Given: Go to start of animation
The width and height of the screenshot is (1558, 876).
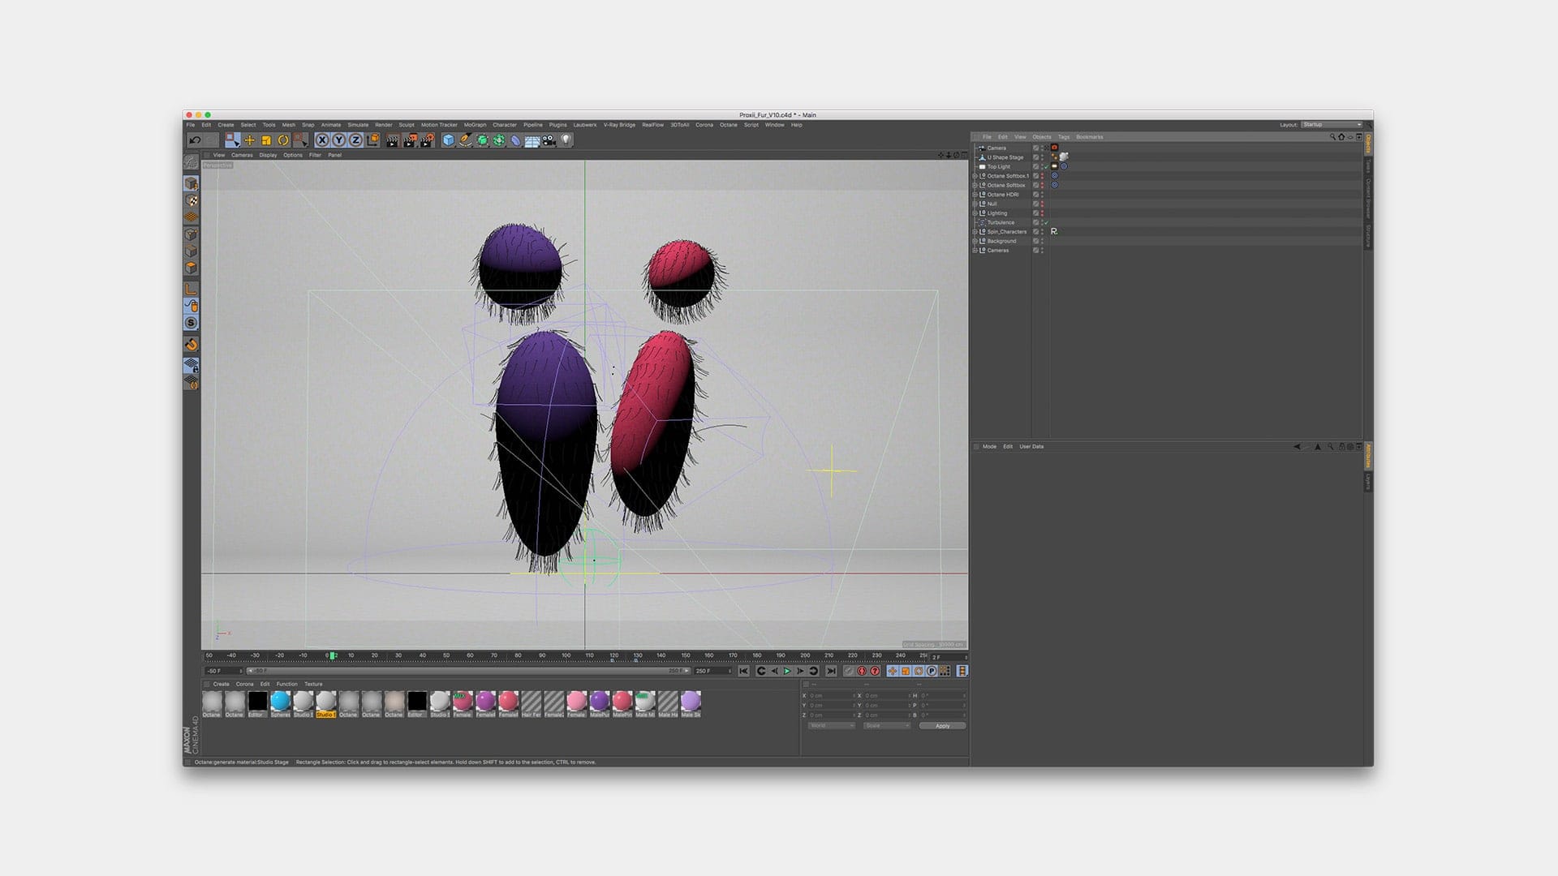Looking at the screenshot, I should point(743,672).
